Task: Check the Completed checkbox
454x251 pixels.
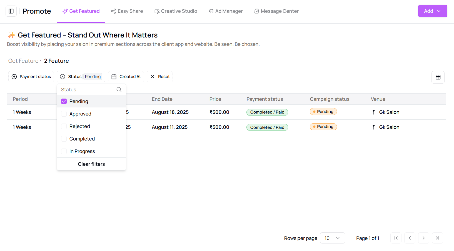Action: click(64, 139)
